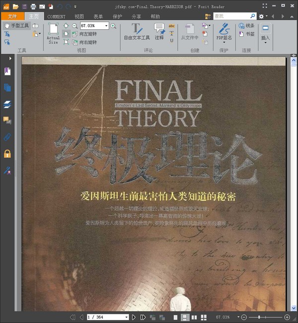298x323 pixels.
Task: Select the abc highlight text tool
Action: [171, 26]
